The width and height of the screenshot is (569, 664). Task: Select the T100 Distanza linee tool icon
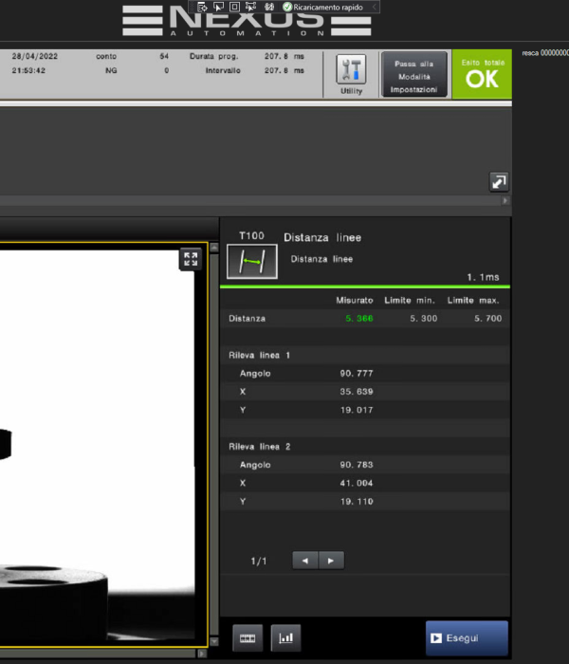(x=252, y=262)
